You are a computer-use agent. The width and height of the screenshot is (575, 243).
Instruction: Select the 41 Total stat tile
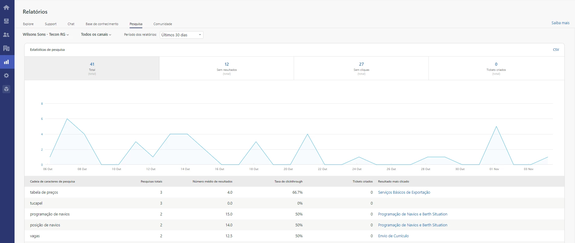click(x=92, y=68)
